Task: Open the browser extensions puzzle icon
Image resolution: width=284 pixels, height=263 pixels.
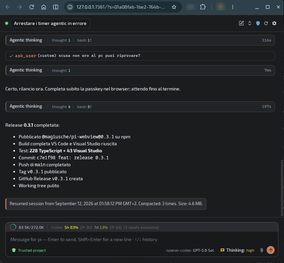Action: pos(203,7)
